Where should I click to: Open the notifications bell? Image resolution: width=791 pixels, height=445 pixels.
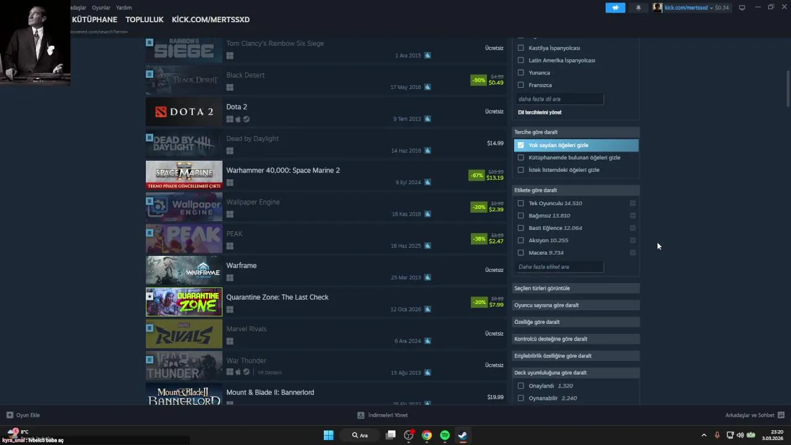(x=638, y=7)
